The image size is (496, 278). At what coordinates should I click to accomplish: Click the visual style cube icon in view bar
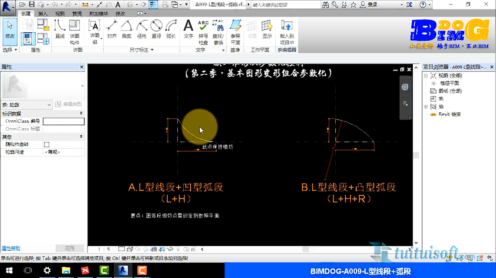coord(130,249)
